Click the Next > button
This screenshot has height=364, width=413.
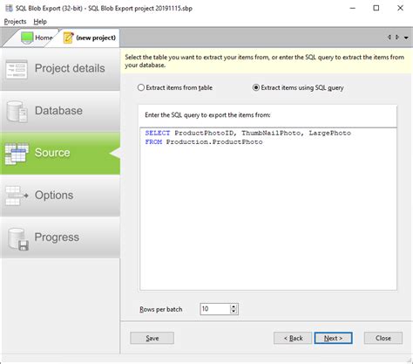tap(333, 338)
